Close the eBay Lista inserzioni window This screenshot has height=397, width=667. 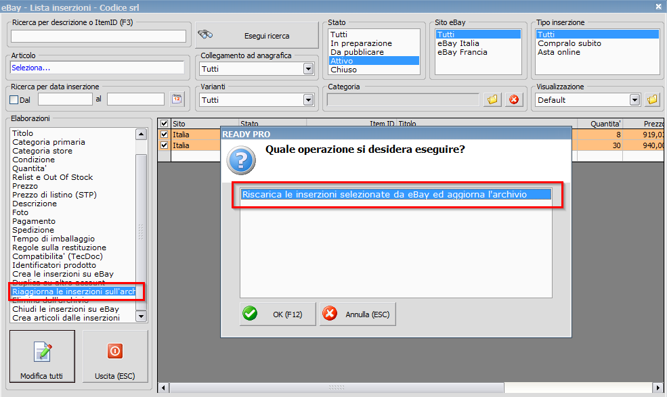click(658, 6)
